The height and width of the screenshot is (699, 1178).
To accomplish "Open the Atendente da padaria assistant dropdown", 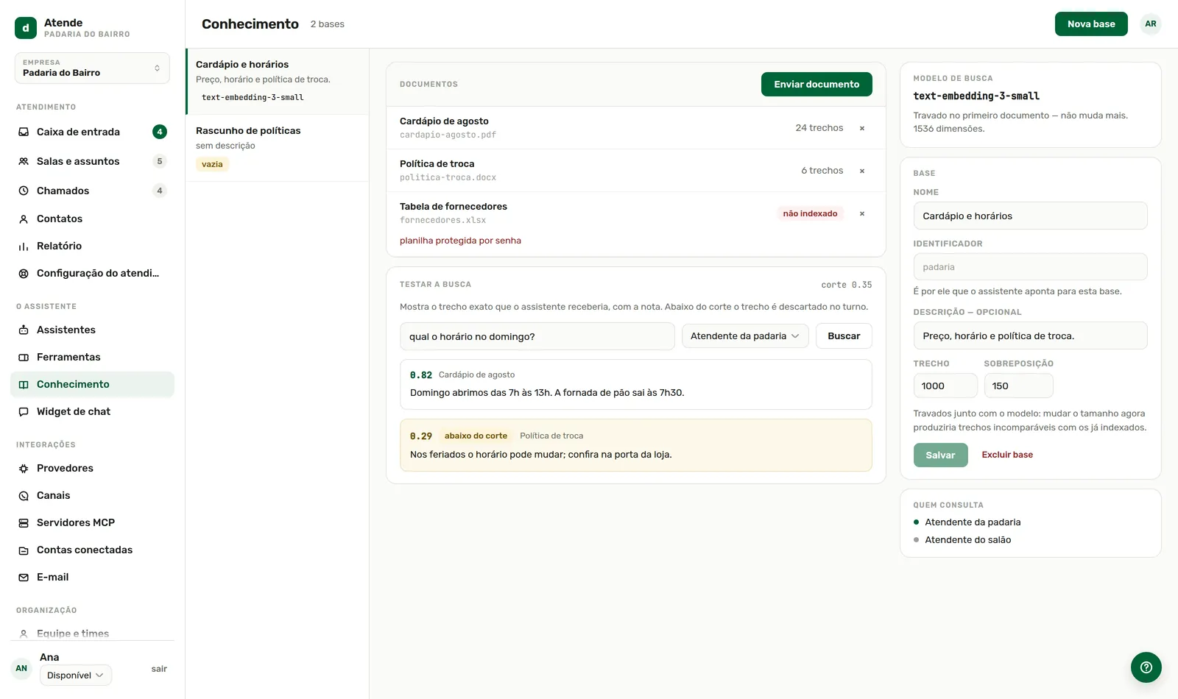I will 745,336.
